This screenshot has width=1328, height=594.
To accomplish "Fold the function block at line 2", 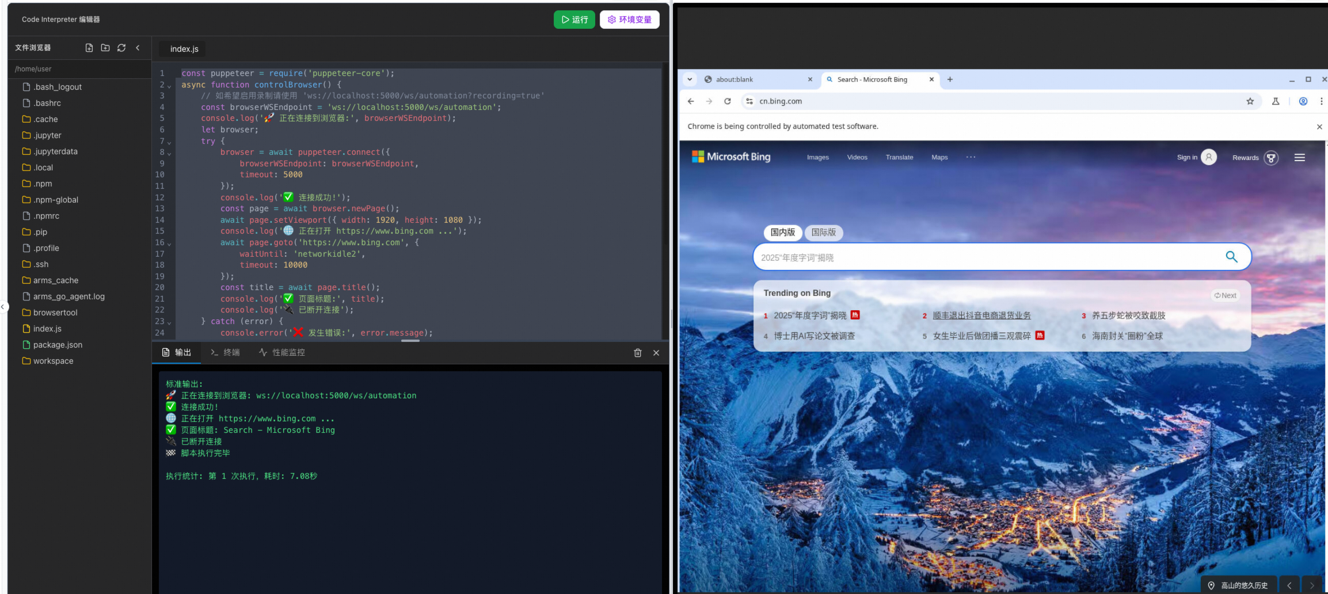I will point(169,86).
